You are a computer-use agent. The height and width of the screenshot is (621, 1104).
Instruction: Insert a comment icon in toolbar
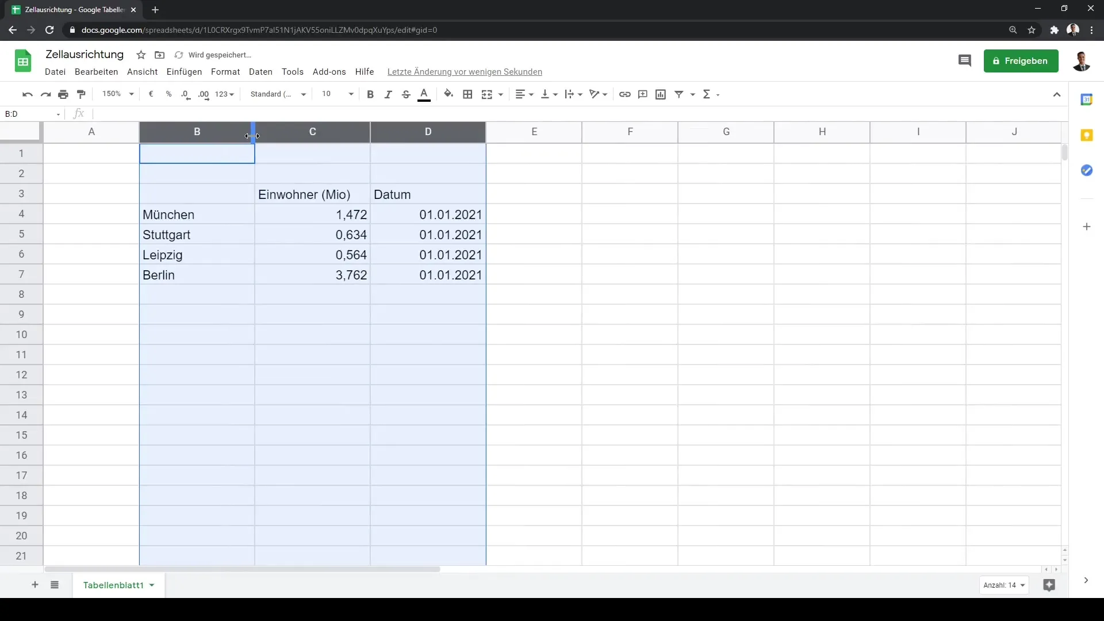click(643, 94)
